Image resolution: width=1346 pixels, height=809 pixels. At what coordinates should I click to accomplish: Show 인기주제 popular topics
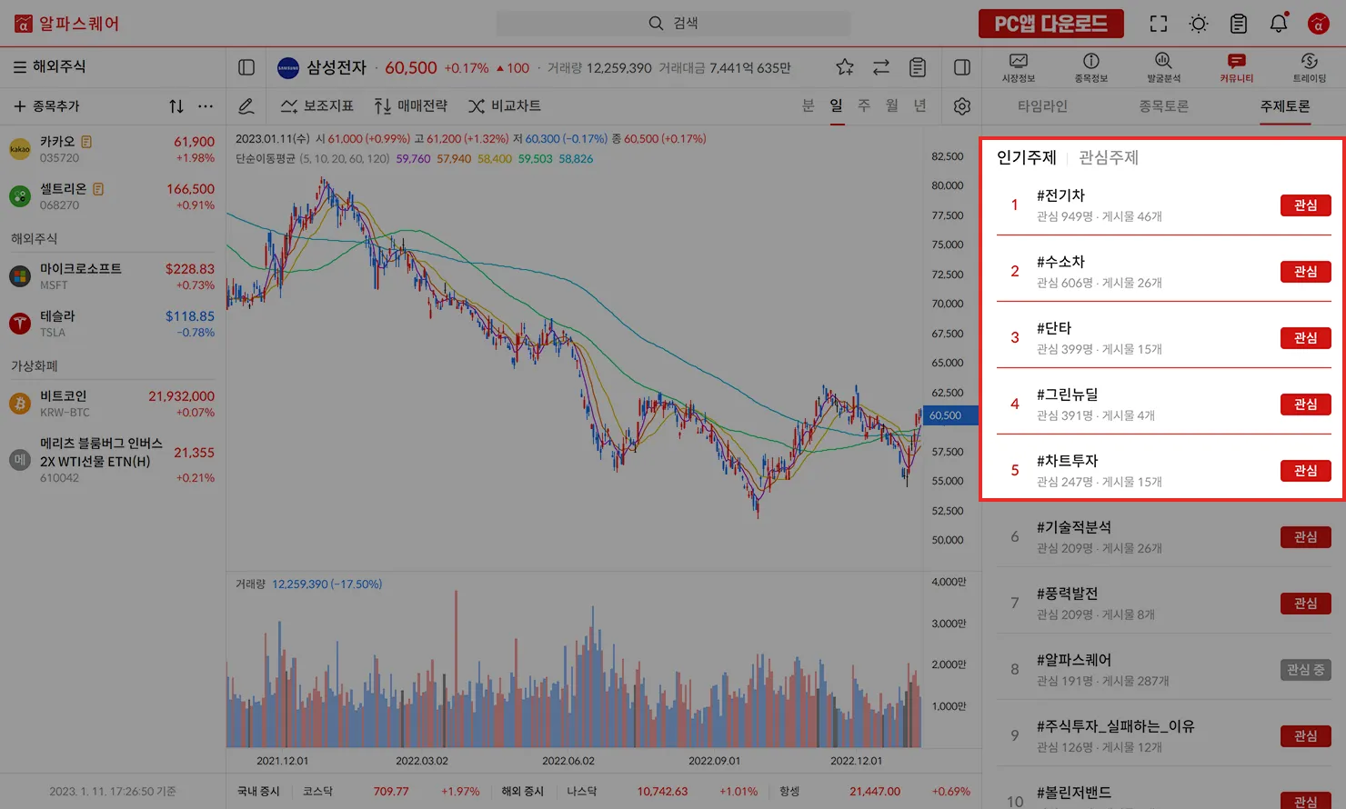click(x=1027, y=158)
